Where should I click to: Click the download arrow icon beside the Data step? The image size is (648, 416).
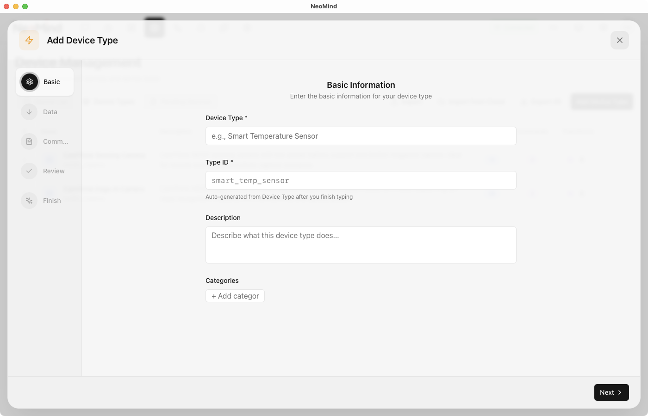tap(29, 111)
